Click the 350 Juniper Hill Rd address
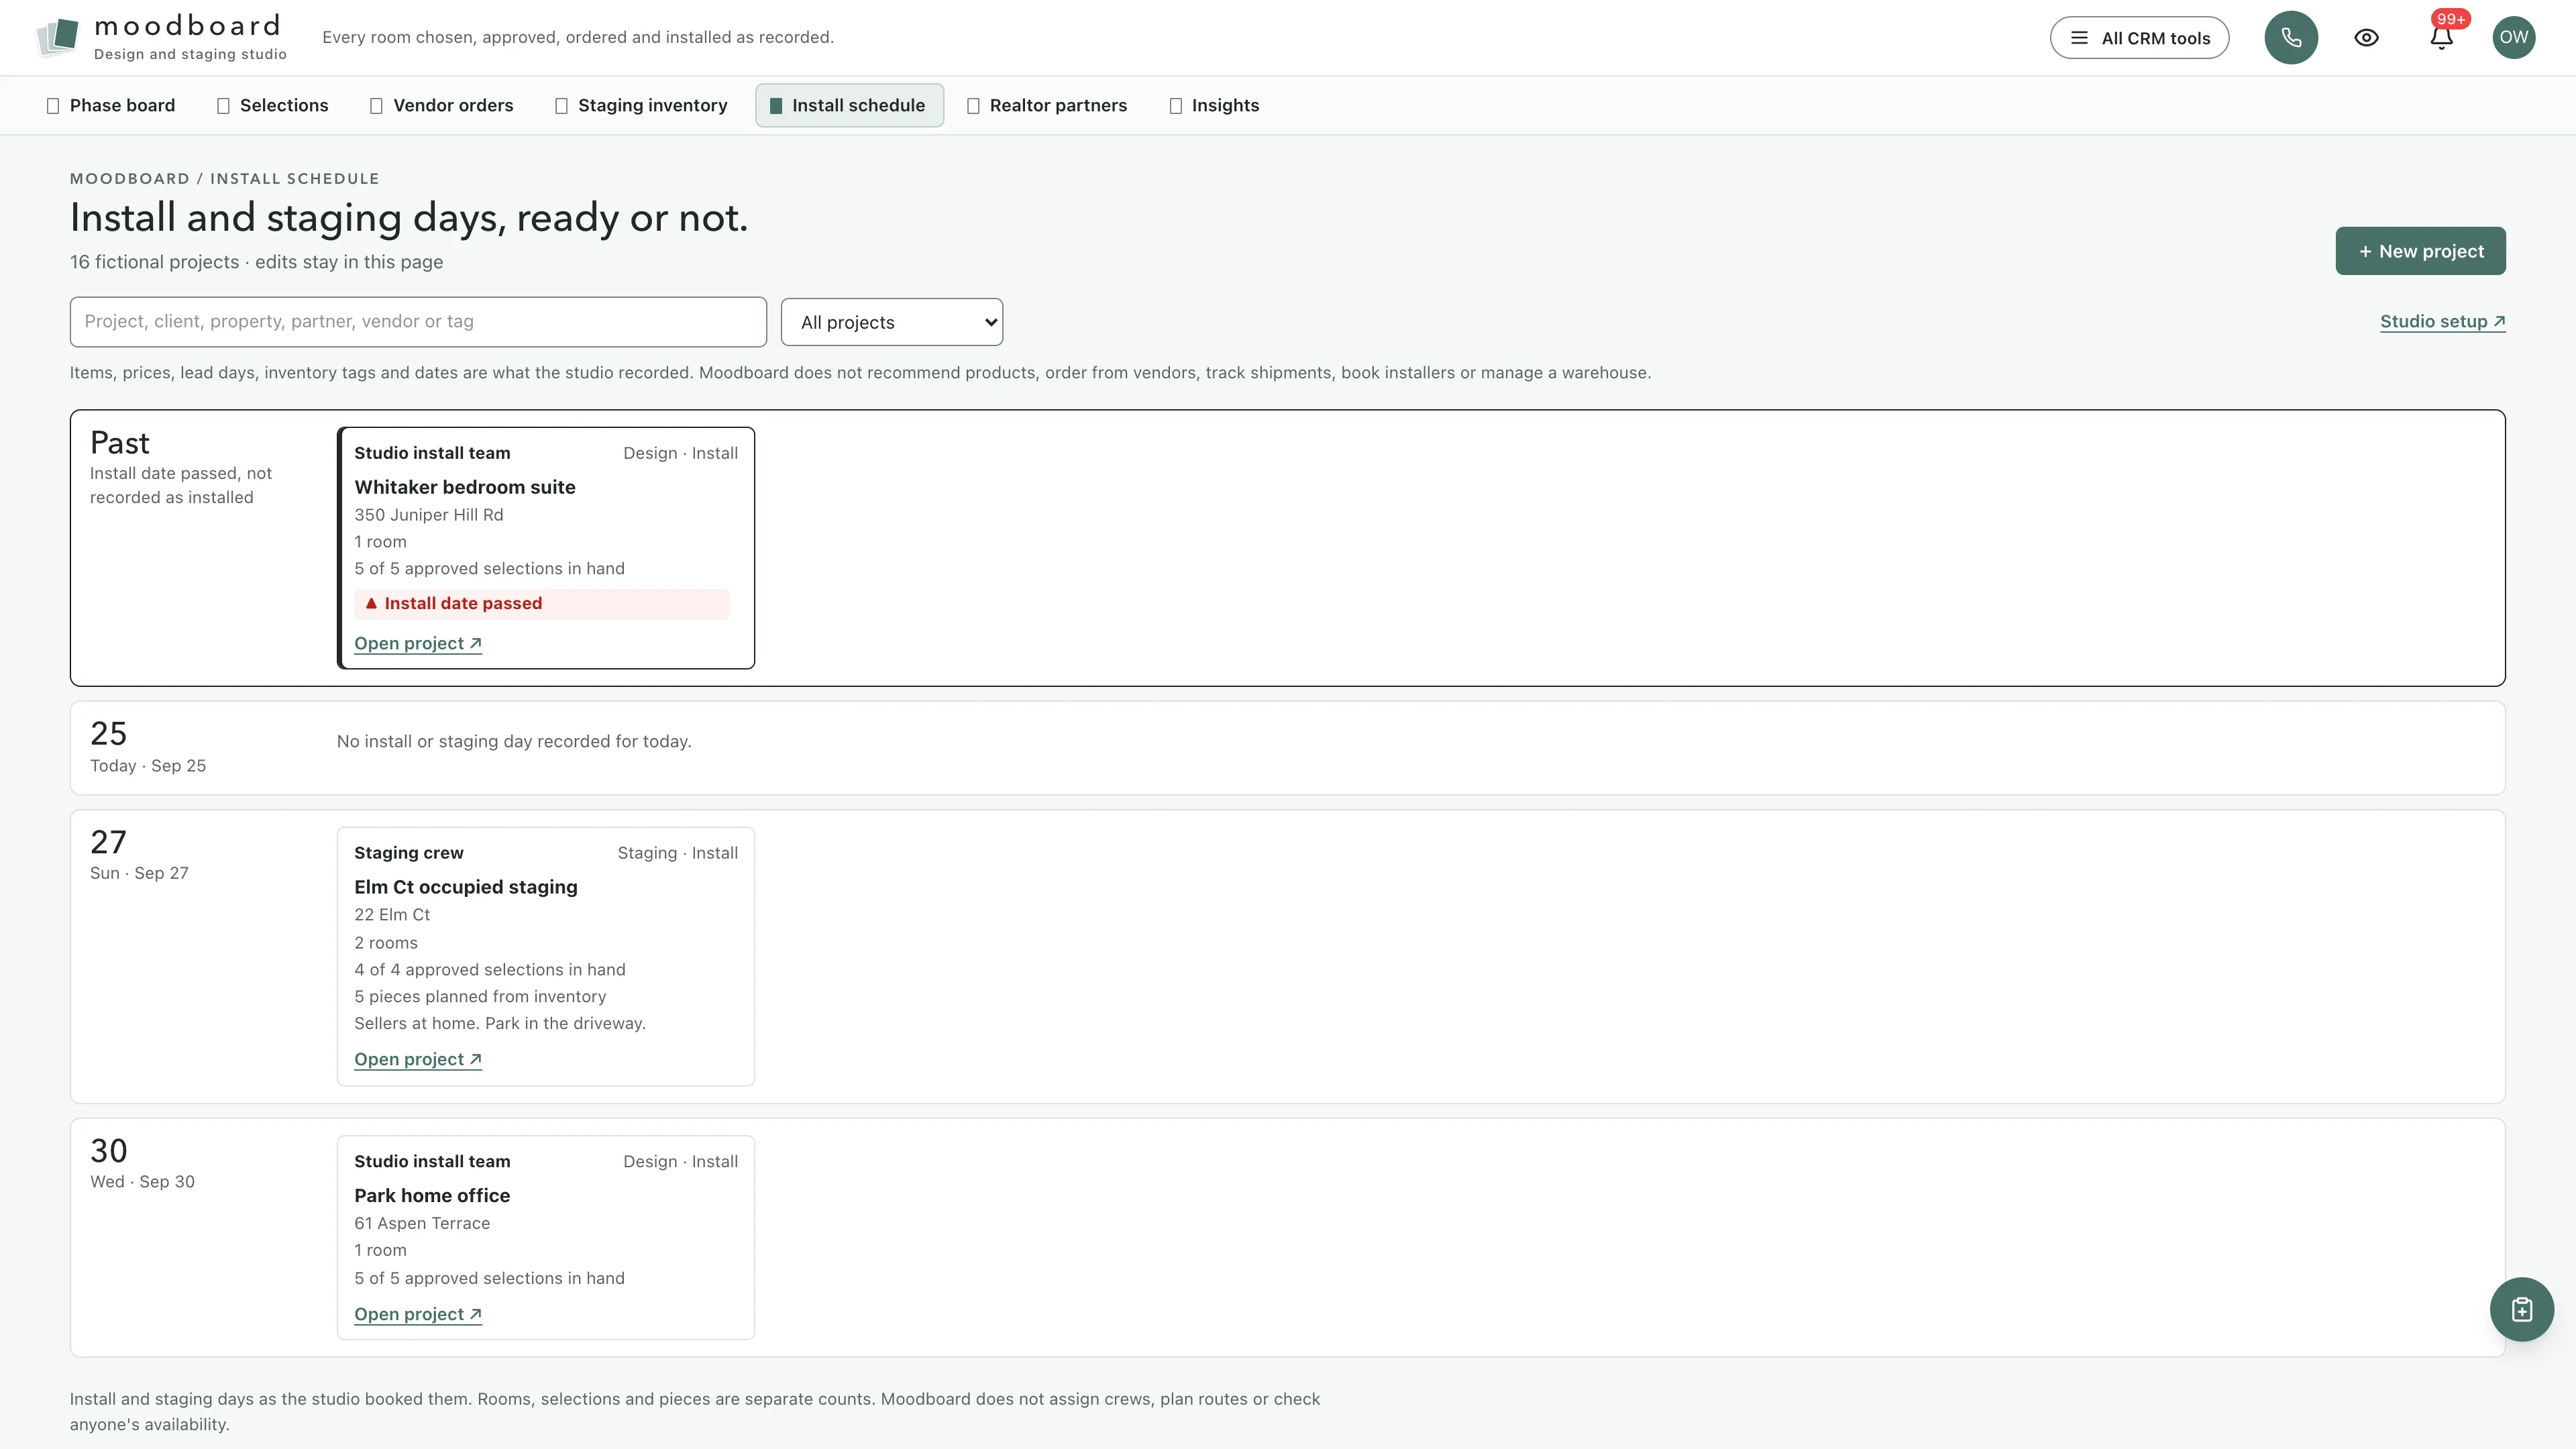The height and width of the screenshot is (1449, 2576). (429, 515)
